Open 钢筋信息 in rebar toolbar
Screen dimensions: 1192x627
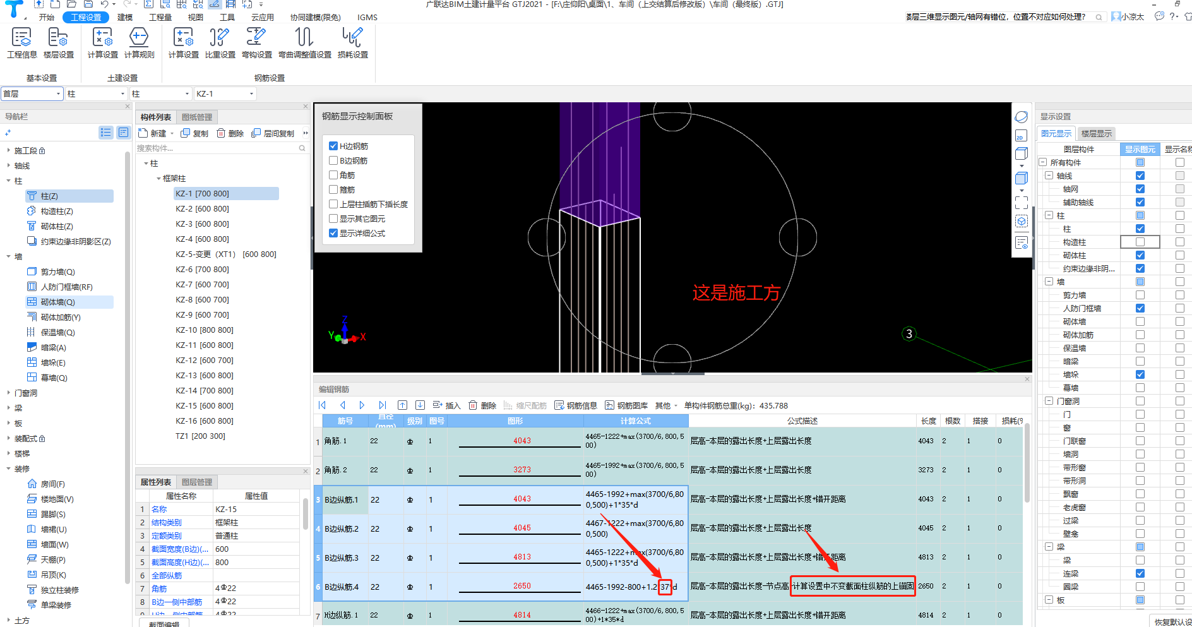[x=576, y=405]
